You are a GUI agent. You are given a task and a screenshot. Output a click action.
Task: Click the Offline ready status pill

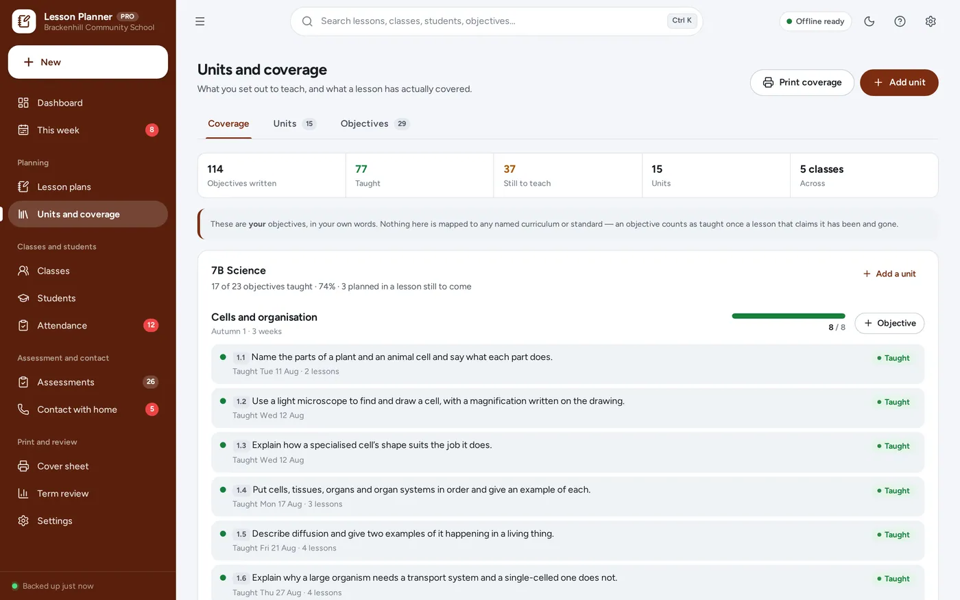point(815,21)
